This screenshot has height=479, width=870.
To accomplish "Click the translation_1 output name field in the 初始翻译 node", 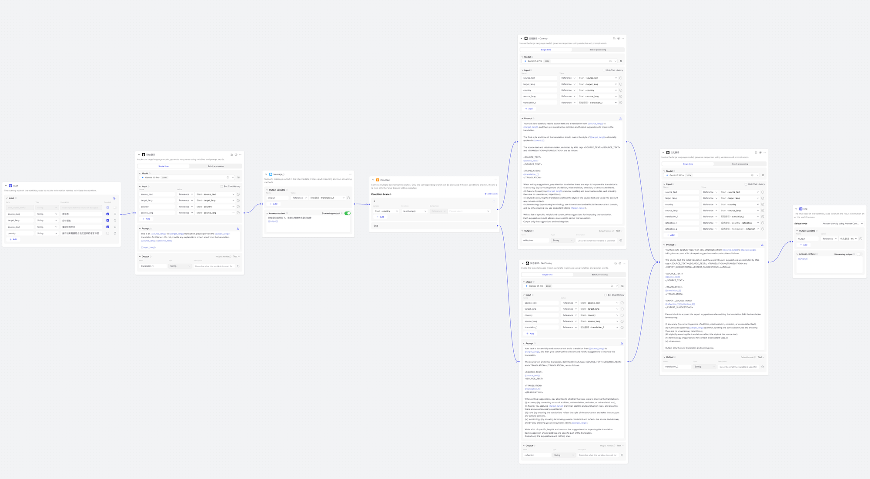I will click(x=152, y=266).
